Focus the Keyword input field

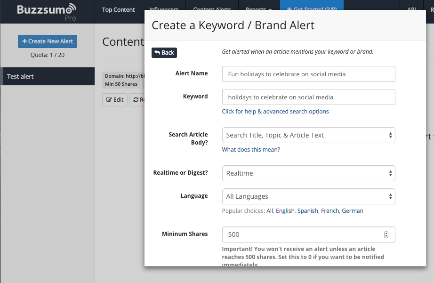(309, 97)
